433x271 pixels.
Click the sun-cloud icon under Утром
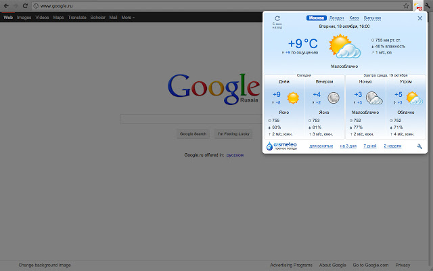pos(415,98)
